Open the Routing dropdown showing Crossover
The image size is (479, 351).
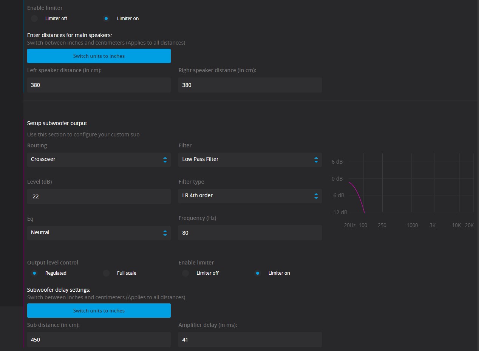click(x=99, y=159)
